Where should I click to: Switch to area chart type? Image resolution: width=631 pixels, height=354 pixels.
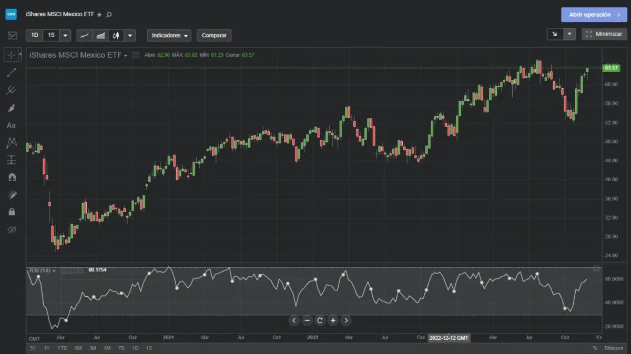[x=100, y=35]
